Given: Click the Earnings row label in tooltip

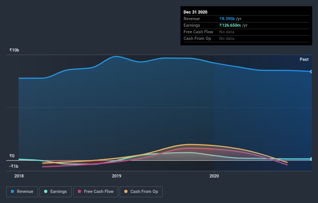Looking at the screenshot, I should (192, 25).
